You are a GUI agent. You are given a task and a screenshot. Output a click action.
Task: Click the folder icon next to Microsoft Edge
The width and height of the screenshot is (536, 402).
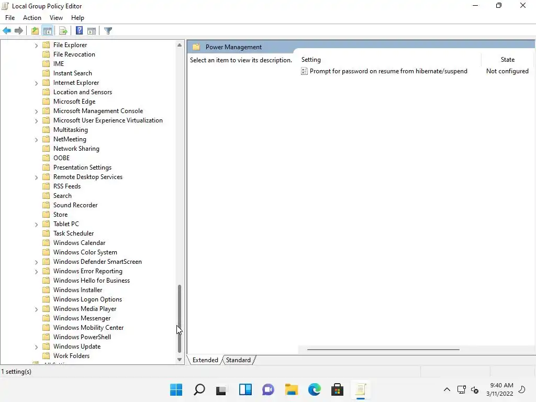46,102
